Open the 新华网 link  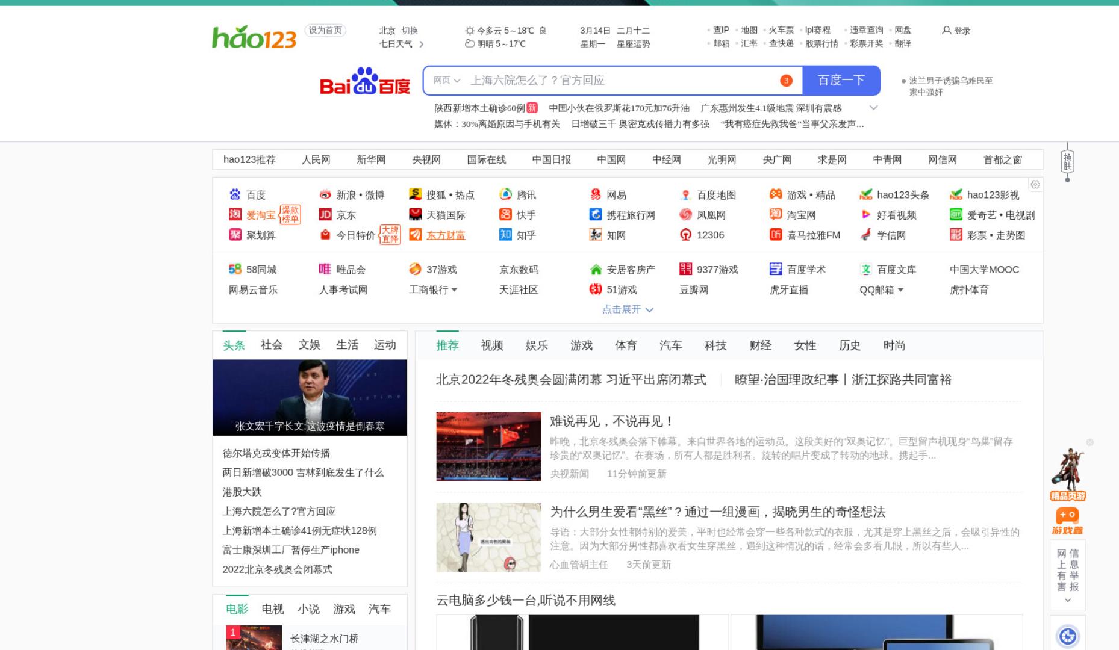click(371, 159)
